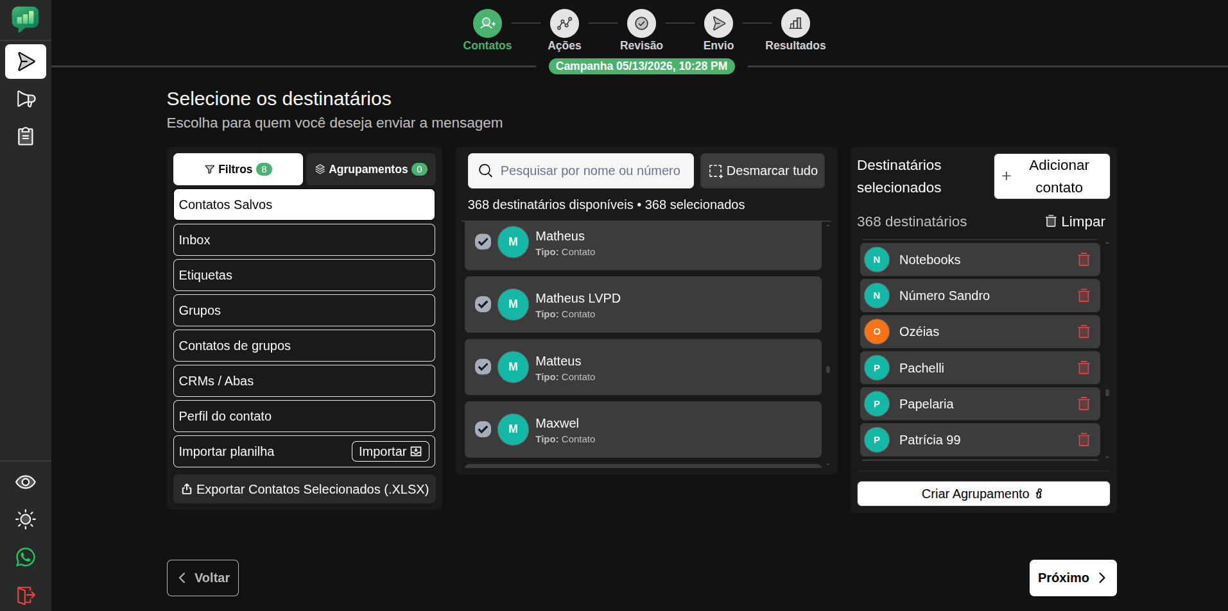This screenshot has width=1228, height=611.
Task: Click the contacts list scrollbar thumb
Action: click(x=828, y=369)
